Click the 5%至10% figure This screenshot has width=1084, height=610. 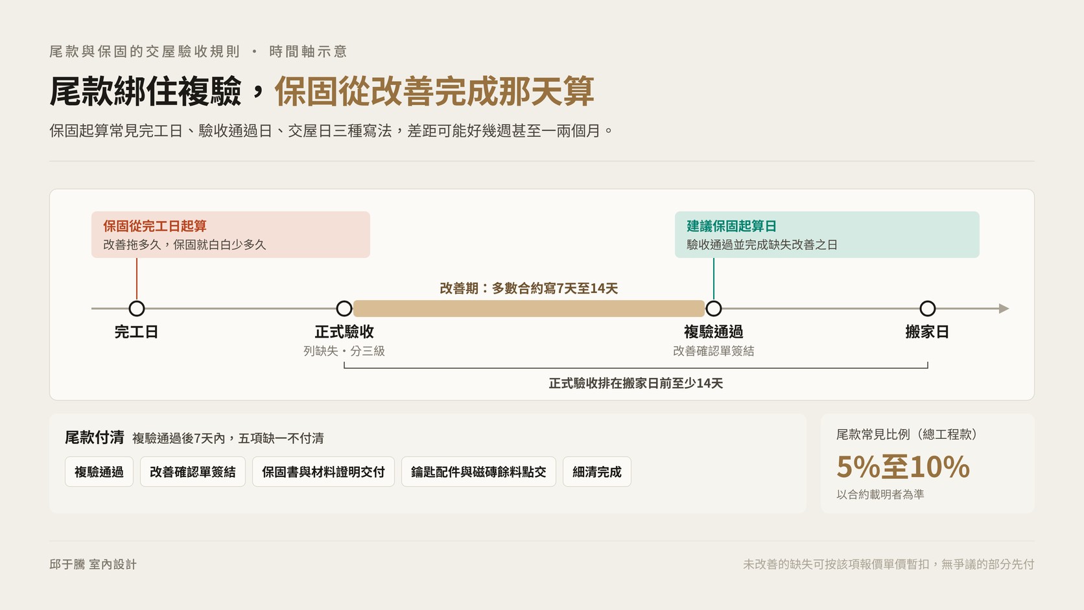(x=903, y=467)
